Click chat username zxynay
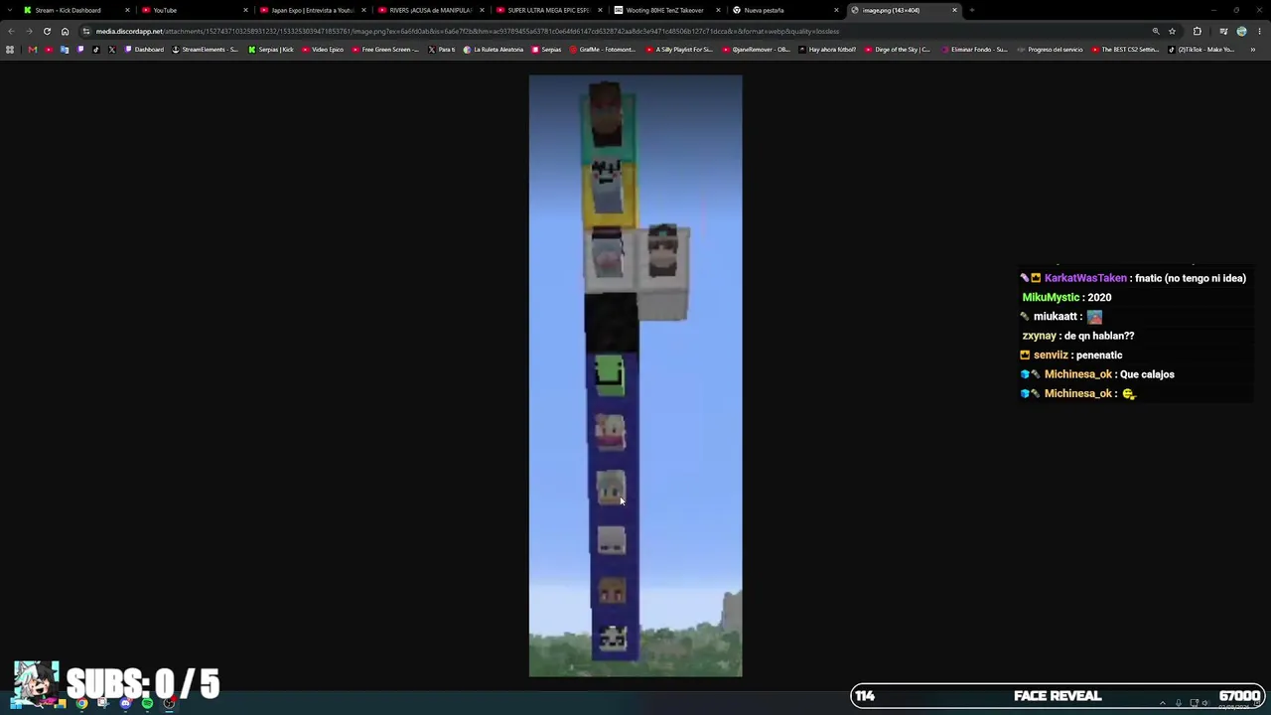 tap(1039, 336)
